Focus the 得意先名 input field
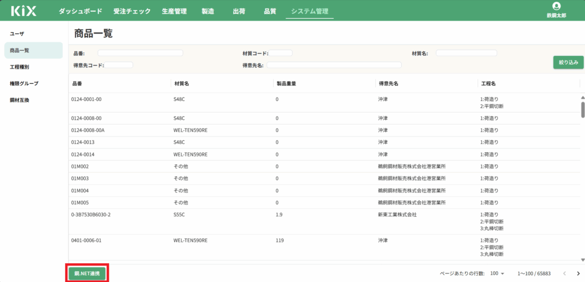 tap(334, 65)
